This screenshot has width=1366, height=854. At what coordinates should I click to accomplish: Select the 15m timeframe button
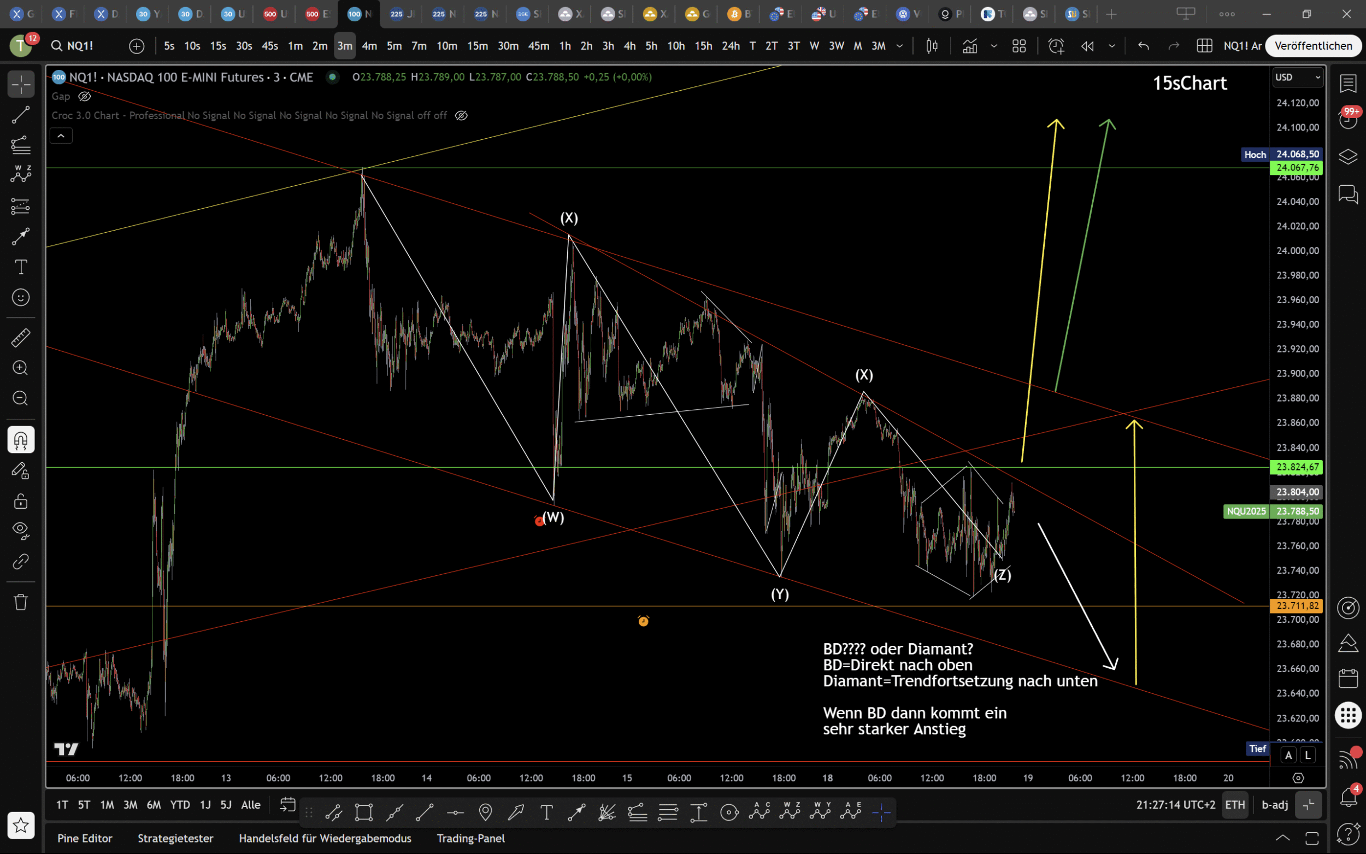477,46
